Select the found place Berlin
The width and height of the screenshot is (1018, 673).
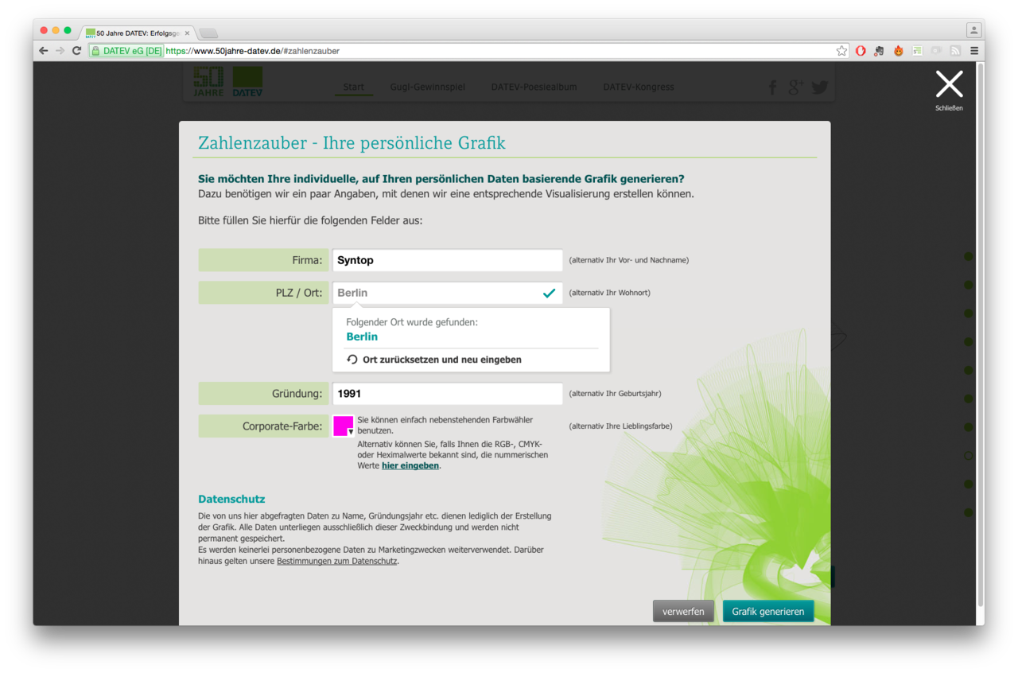pyautogui.click(x=362, y=336)
